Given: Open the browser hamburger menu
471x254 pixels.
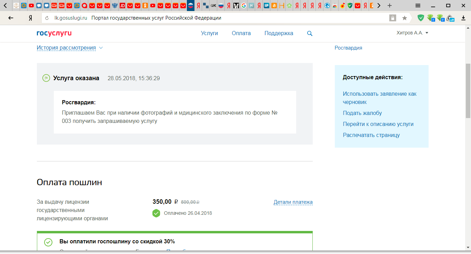Looking at the screenshot, I should pos(418,6).
